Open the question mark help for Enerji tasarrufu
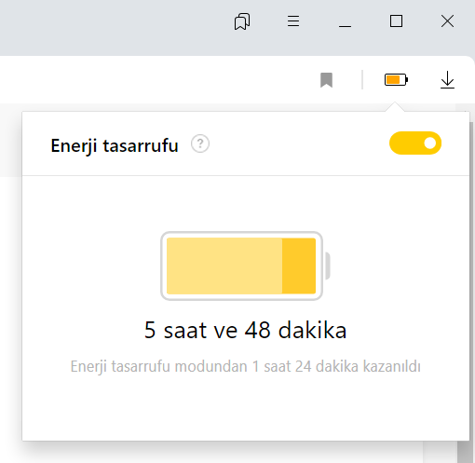 point(200,143)
